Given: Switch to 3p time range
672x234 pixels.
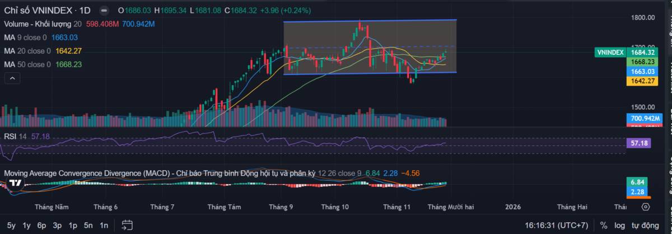Looking at the screenshot, I should pos(57,225).
